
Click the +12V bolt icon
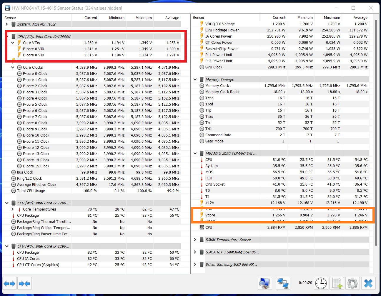click(x=202, y=203)
